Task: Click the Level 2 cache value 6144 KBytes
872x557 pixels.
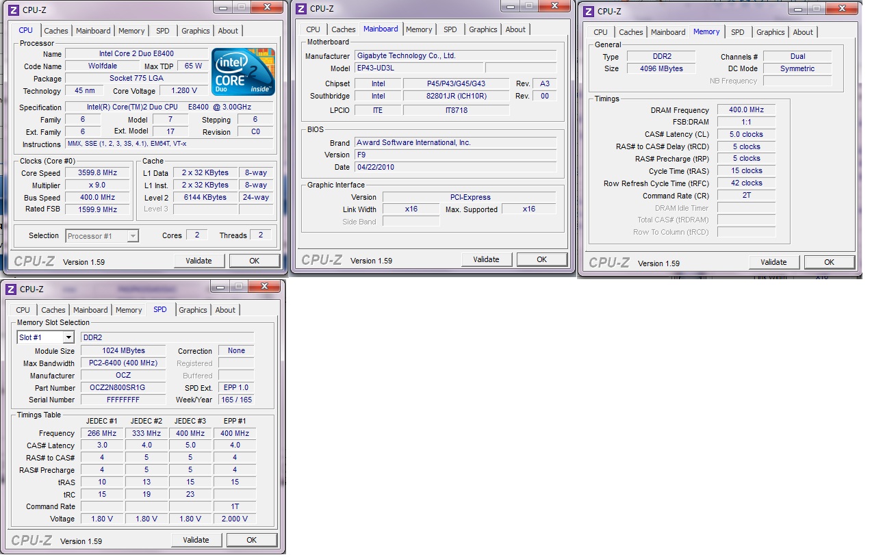Action: (x=205, y=197)
